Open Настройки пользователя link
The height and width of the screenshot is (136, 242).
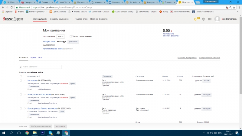pos(209,58)
